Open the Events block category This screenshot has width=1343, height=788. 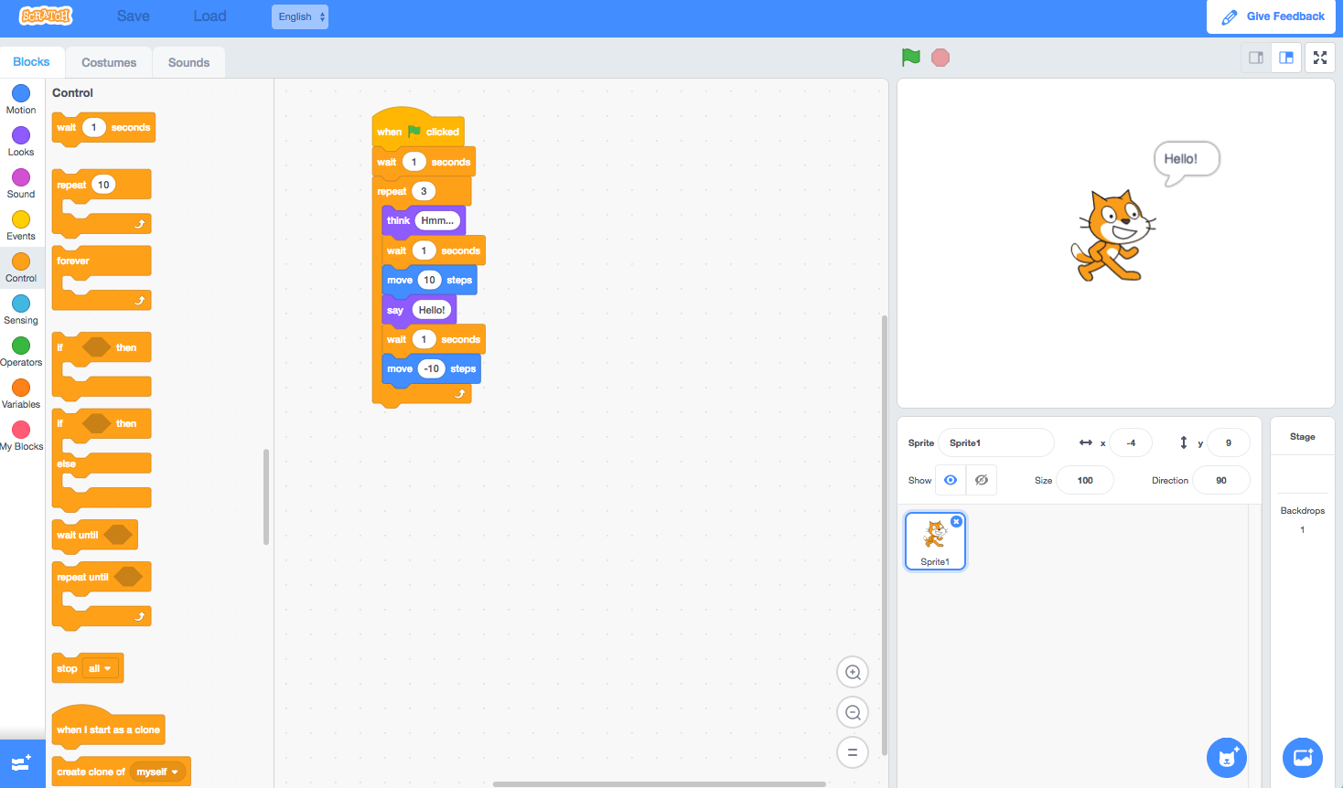click(x=20, y=225)
